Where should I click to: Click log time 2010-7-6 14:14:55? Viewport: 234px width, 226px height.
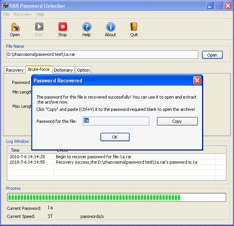[x=27, y=162]
